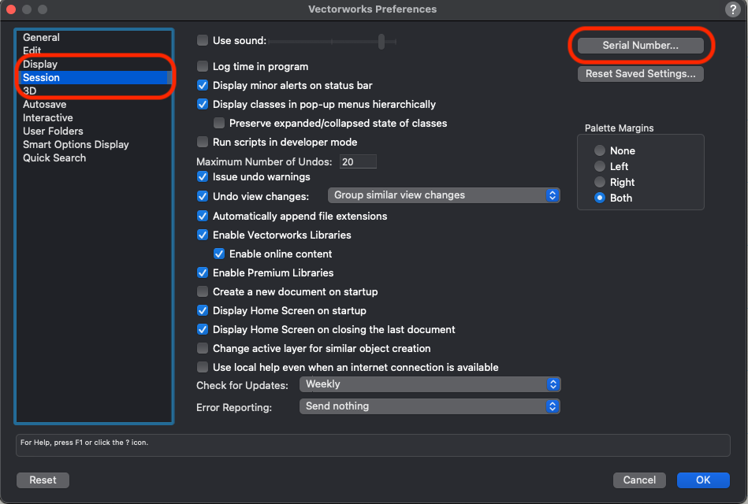Click OK to confirm preferences

click(x=702, y=480)
